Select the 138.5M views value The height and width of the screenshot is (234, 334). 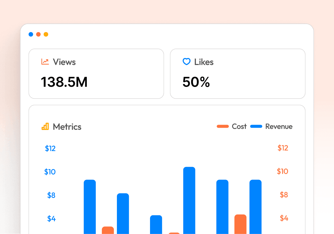64,82
